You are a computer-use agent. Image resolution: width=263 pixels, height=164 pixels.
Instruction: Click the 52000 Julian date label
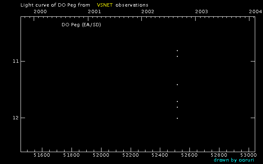pyautogui.click(x=101, y=155)
